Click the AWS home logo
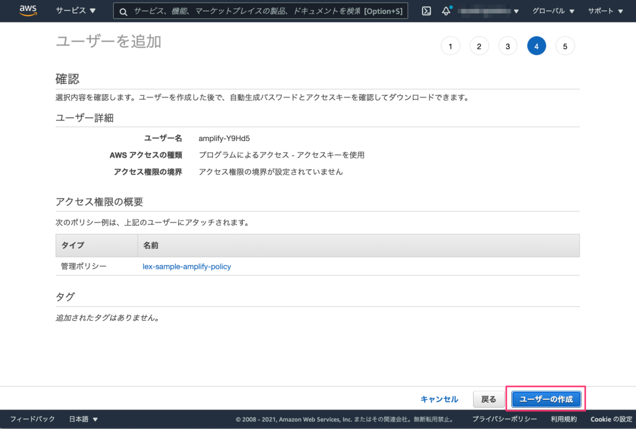Screen dimensions: 636x429 coord(28,11)
